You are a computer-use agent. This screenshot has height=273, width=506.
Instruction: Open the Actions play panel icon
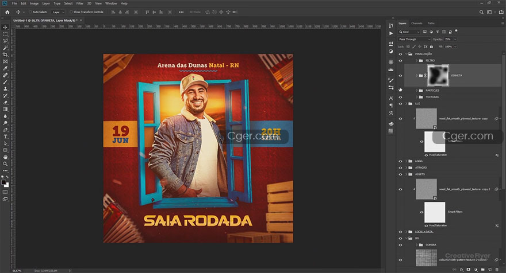point(391,33)
